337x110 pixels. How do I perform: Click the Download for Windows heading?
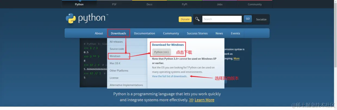click(168, 45)
